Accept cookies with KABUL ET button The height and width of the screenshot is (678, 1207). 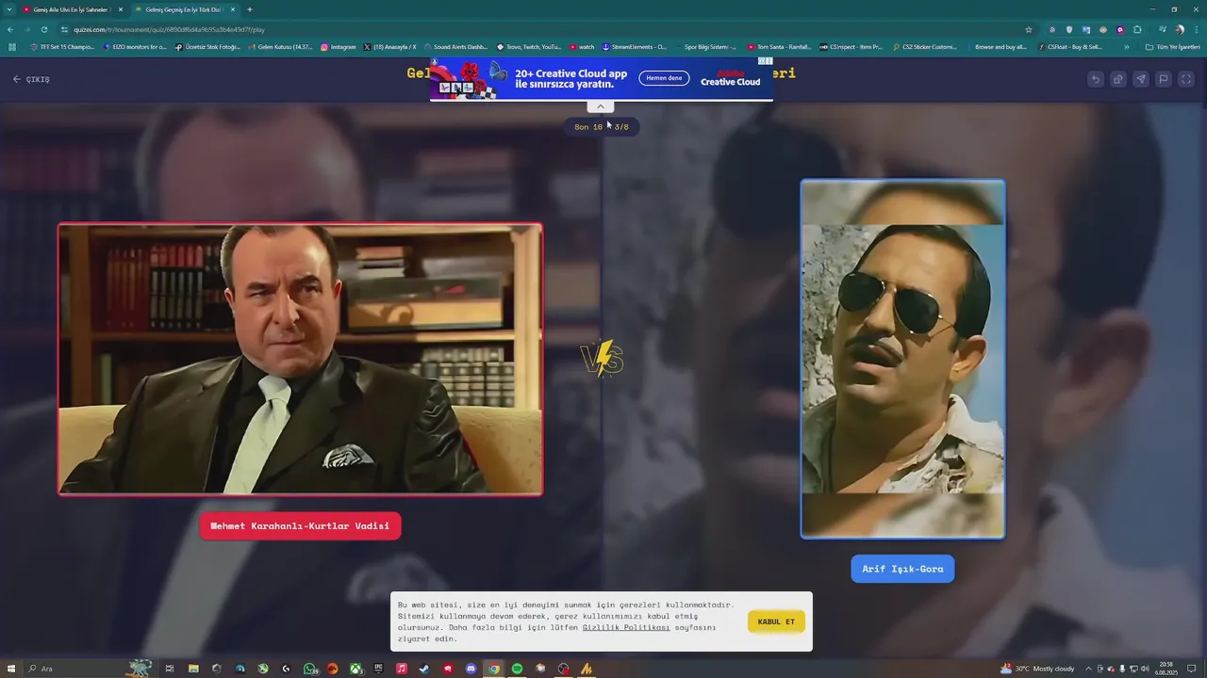[x=776, y=621]
